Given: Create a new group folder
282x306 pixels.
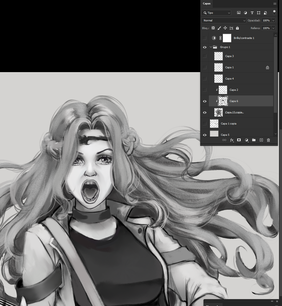Looking at the screenshot, I should tap(254, 140).
